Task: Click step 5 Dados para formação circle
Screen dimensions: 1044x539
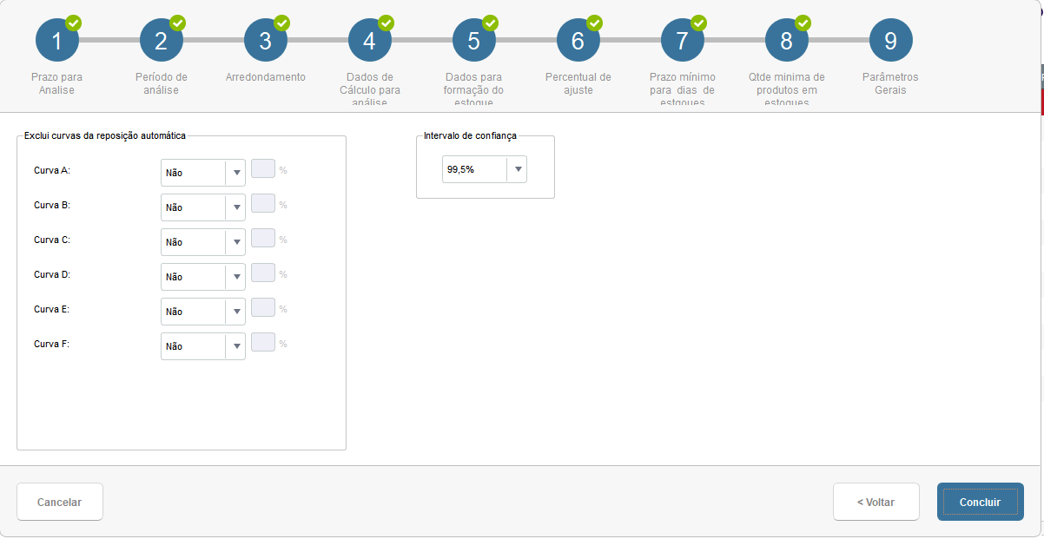Action: (x=474, y=40)
